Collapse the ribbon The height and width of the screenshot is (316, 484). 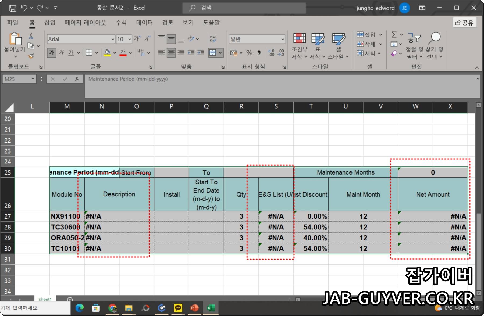[x=477, y=68]
